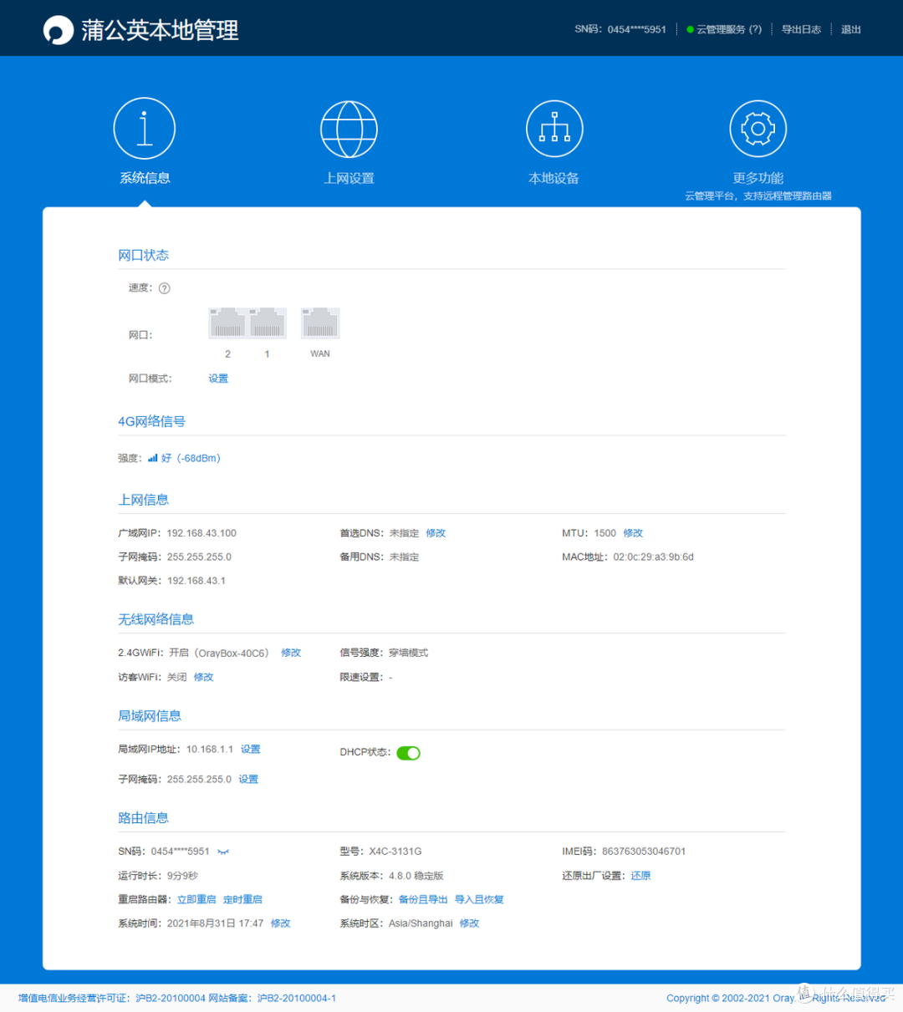The height and width of the screenshot is (1012, 903).
Task: Click the 云管理平台 subtitle under 更多功能
Action: point(758,196)
